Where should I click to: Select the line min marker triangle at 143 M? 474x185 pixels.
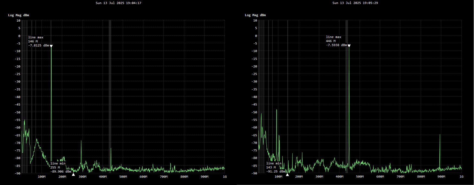(x=287, y=175)
